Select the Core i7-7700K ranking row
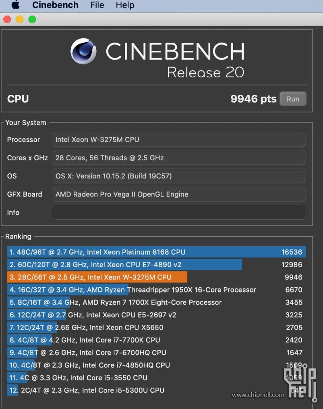Image resolution: width=323 pixels, height=409 pixels. [x=156, y=340]
